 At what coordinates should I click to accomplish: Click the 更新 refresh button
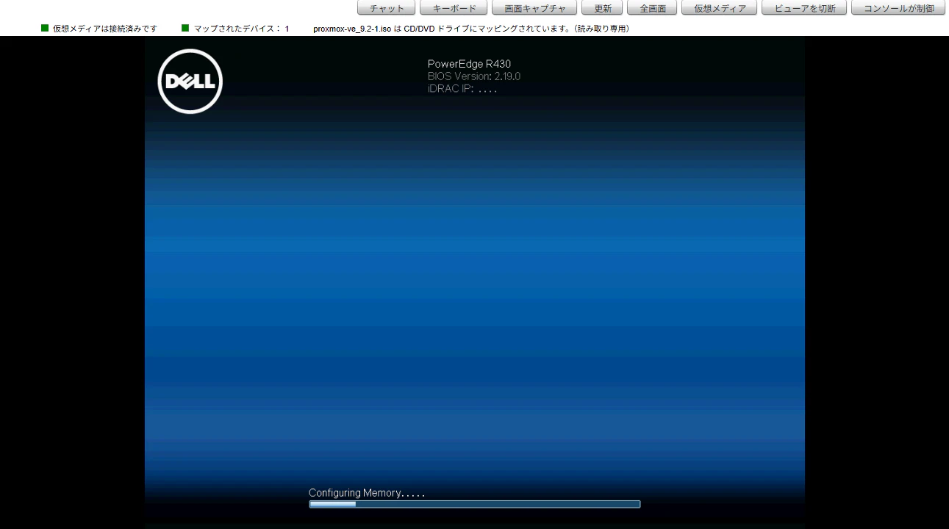[602, 8]
